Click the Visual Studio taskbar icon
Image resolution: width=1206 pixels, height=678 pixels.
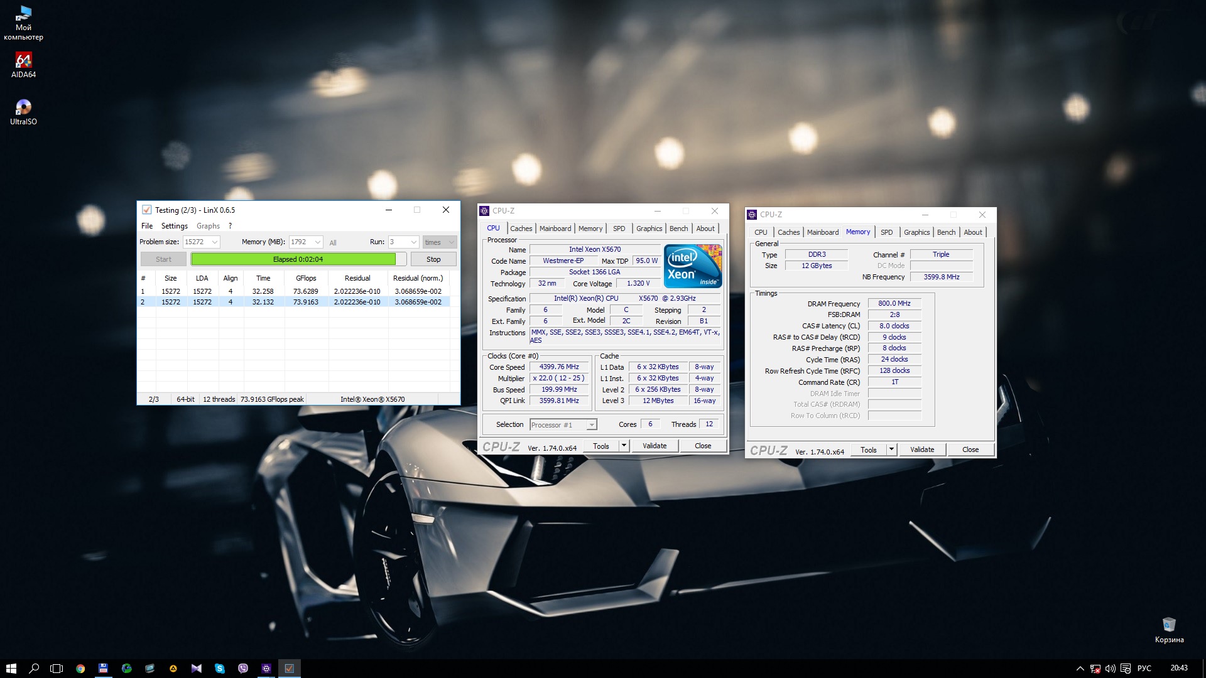196,669
